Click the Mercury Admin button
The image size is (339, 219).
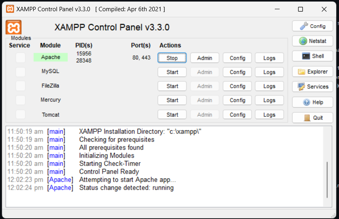pyautogui.click(x=205, y=100)
